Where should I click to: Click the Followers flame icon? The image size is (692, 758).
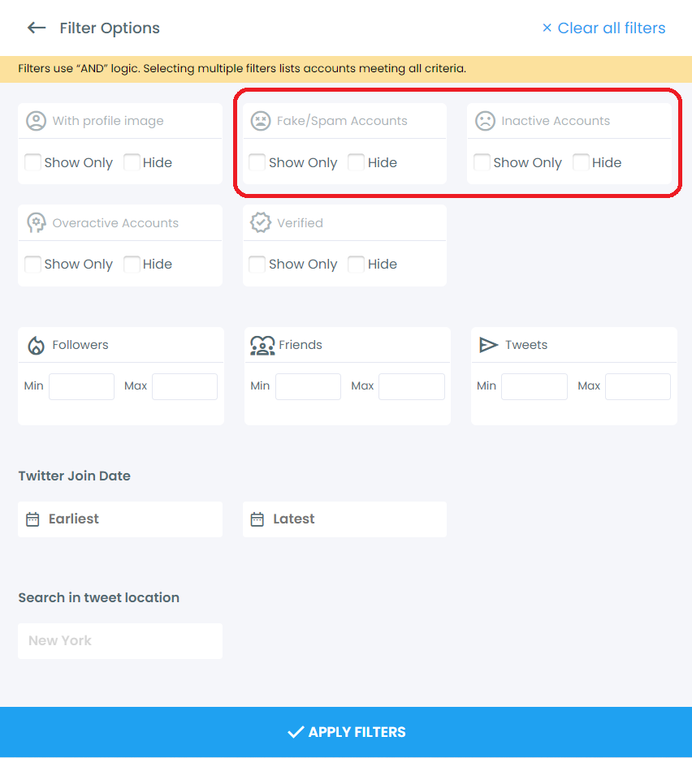pyautogui.click(x=36, y=344)
